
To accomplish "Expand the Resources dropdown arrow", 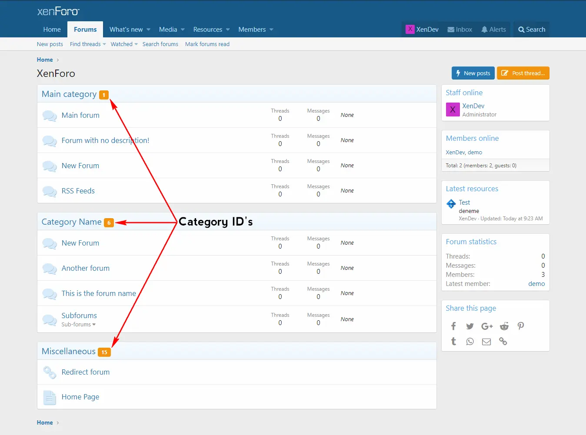I will (228, 30).
